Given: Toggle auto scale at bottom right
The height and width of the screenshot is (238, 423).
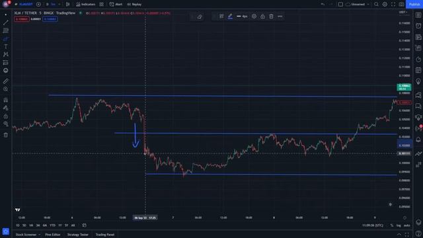Looking at the screenshot, I should click(x=407, y=225).
